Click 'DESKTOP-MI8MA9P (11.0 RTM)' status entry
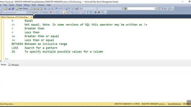Image resolution: width=191 pixels, height=107 pixels. pos(127,104)
